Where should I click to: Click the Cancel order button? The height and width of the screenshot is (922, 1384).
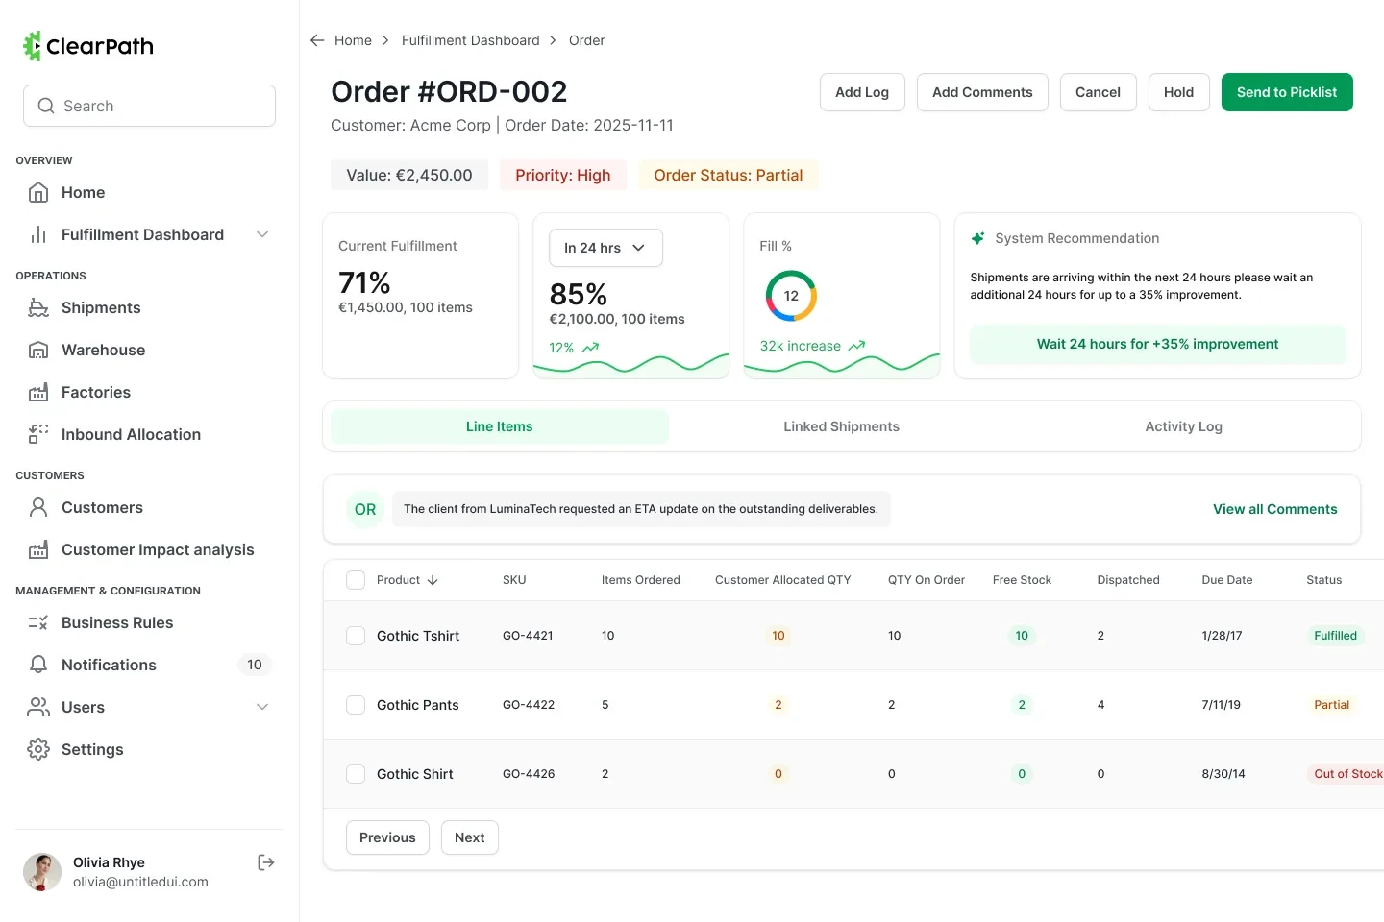pos(1098,92)
